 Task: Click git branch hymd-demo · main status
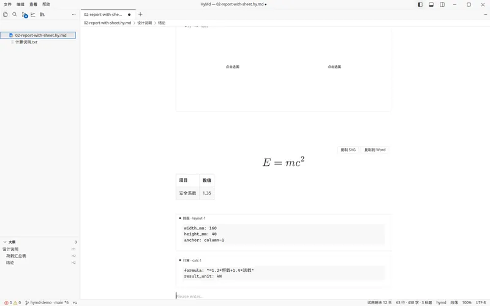(47, 302)
